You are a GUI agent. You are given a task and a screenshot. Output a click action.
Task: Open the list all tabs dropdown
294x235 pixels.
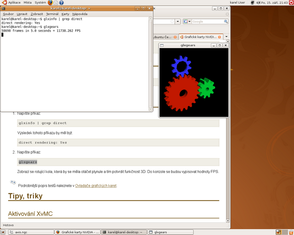(226, 37)
